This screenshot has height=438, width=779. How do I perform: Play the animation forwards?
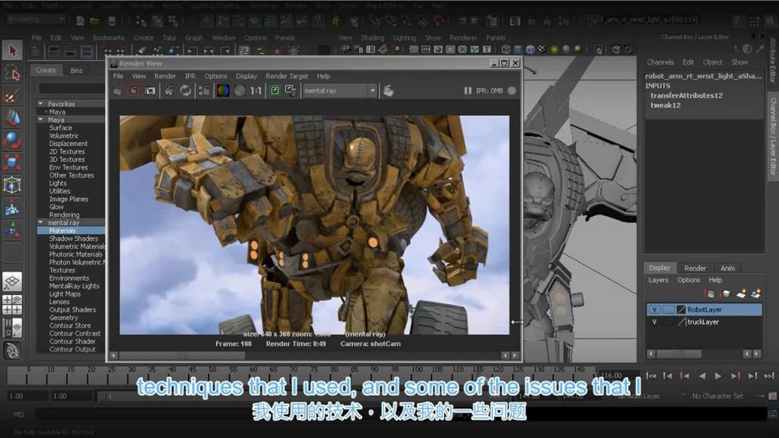718,376
